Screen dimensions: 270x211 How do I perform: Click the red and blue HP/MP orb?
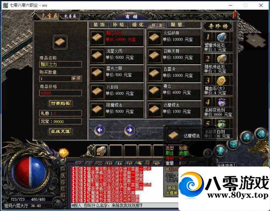click(31, 172)
